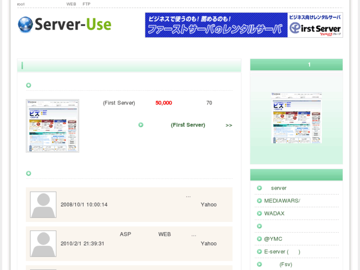The image size is (360, 270).
Task: Open the E-server sidebar link
Action: (282, 252)
